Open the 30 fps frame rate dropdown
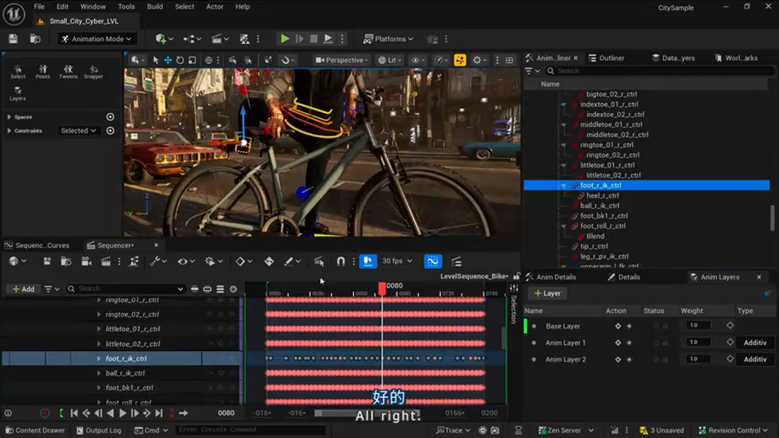779x438 pixels. point(396,260)
